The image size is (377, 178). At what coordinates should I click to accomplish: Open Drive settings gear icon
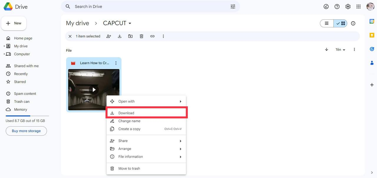coord(348,6)
